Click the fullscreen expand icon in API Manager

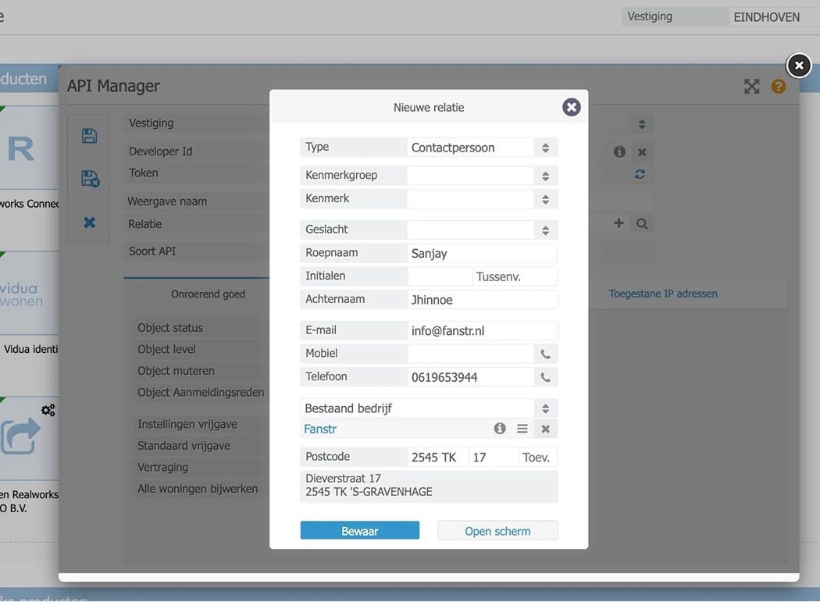751,87
